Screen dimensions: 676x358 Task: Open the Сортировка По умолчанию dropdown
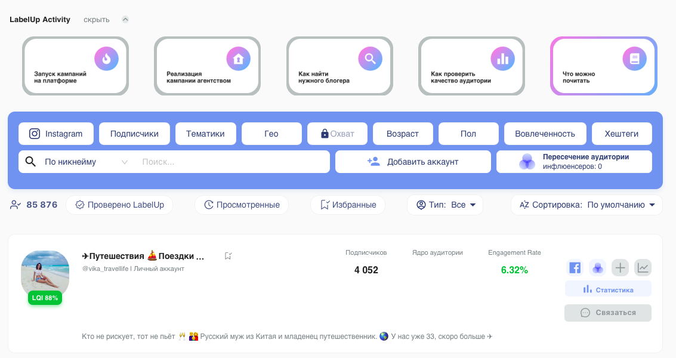click(x=587, y=205)
